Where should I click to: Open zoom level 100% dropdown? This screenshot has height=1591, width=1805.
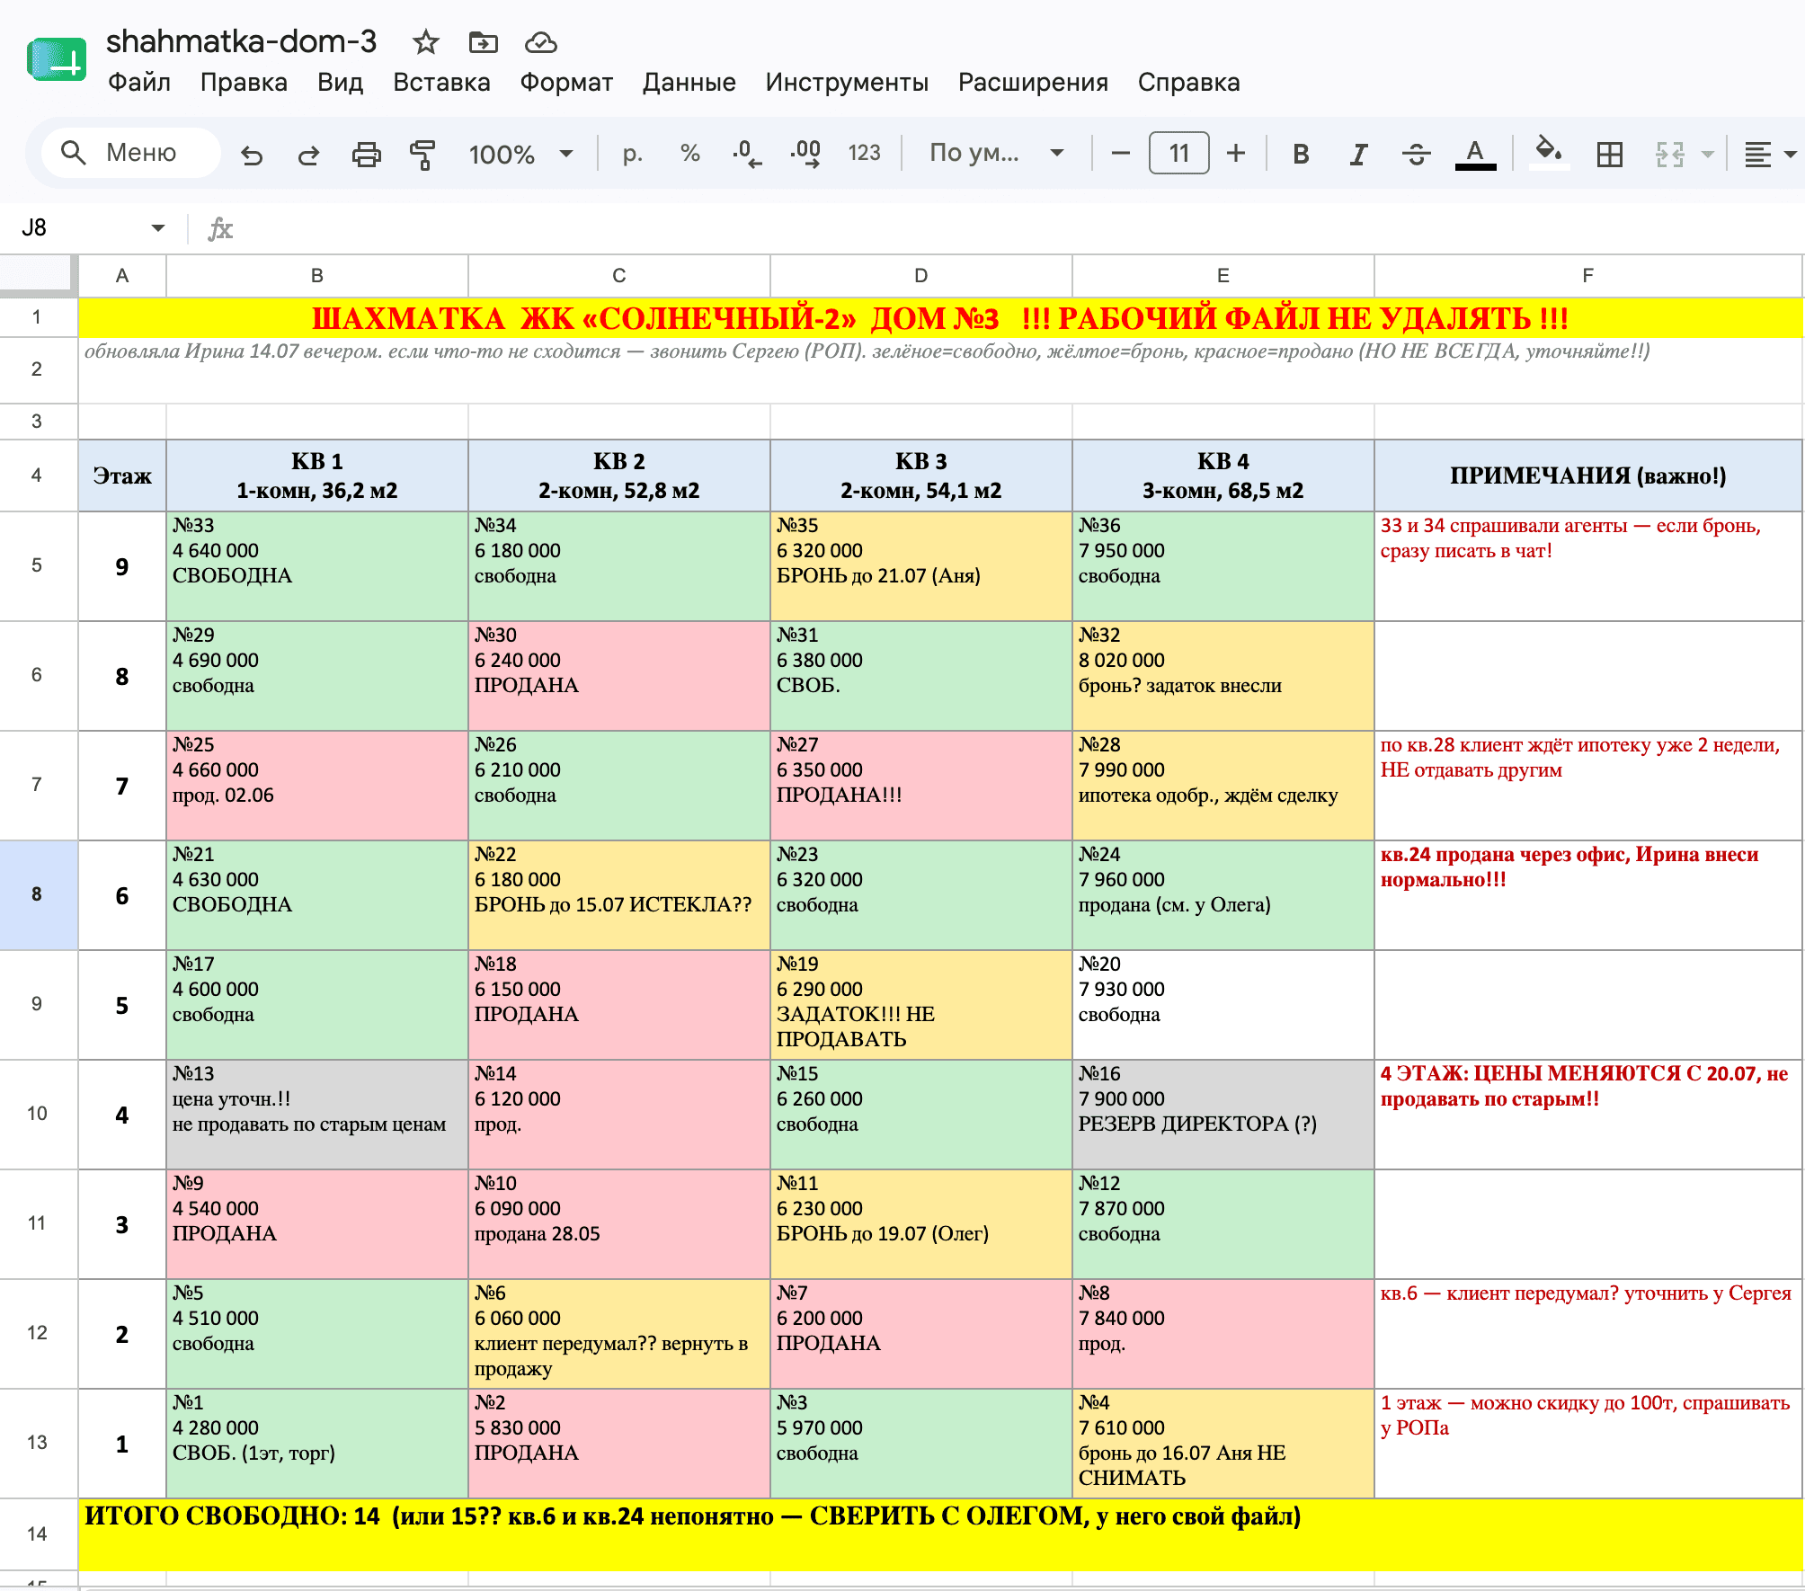[x=520, y=155]
